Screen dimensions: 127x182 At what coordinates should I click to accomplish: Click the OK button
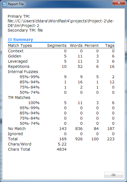113,175
